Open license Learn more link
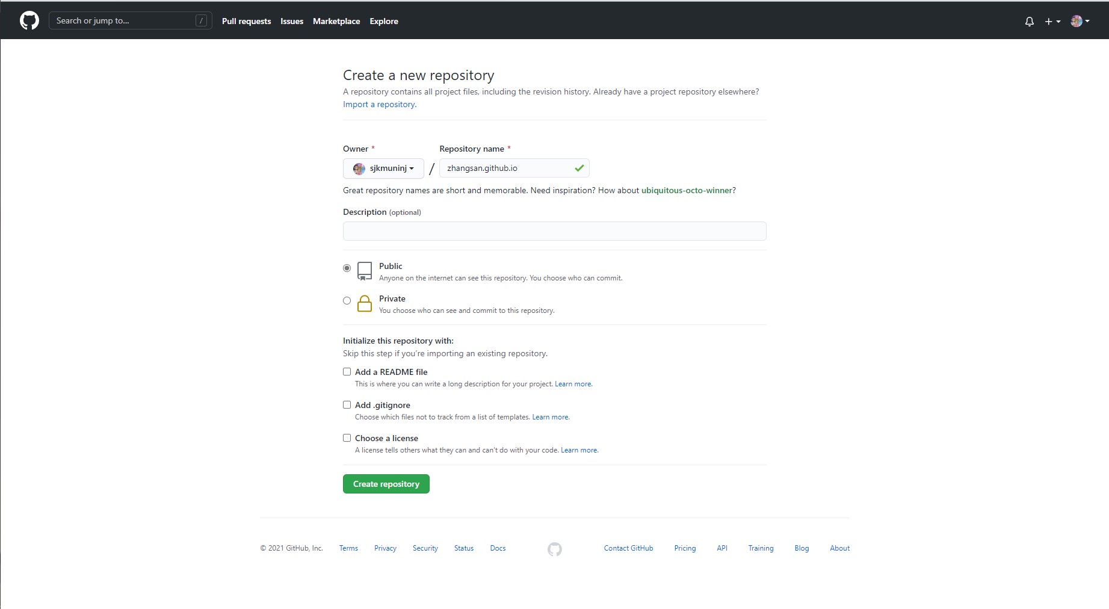The height and width of the screenshot is (609, 1109). tap(579, 450)
